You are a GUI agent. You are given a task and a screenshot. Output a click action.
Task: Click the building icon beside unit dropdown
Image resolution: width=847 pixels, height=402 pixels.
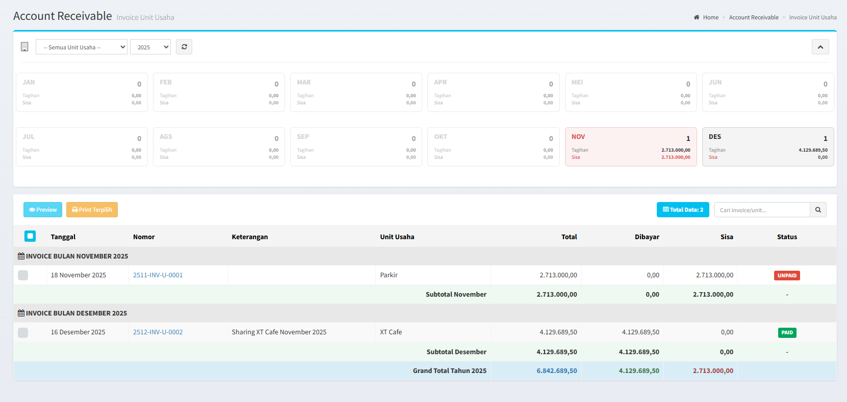(24, 47)
